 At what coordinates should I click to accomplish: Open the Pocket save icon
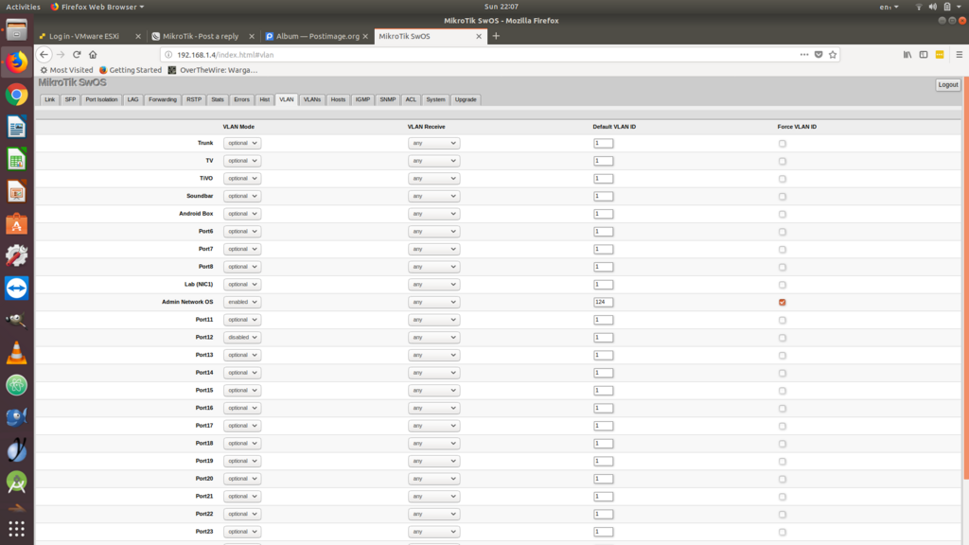pos(819,54)
